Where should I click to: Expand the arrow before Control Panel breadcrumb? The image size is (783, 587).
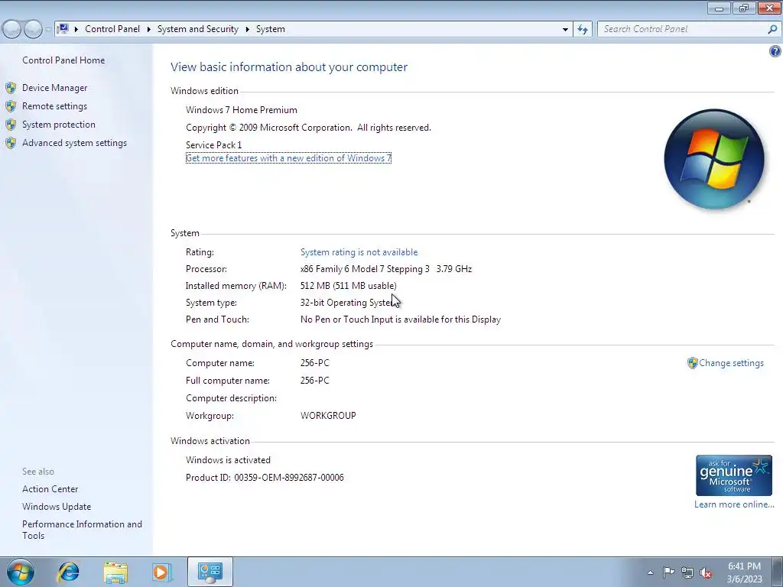point(76,30)
